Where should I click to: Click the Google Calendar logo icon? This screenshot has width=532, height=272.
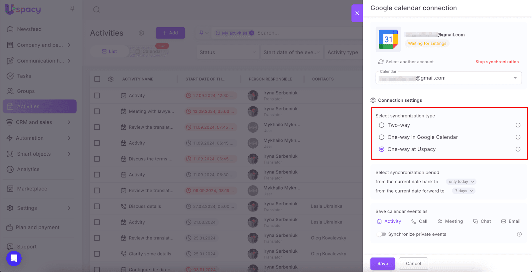[x=388, y=39]
